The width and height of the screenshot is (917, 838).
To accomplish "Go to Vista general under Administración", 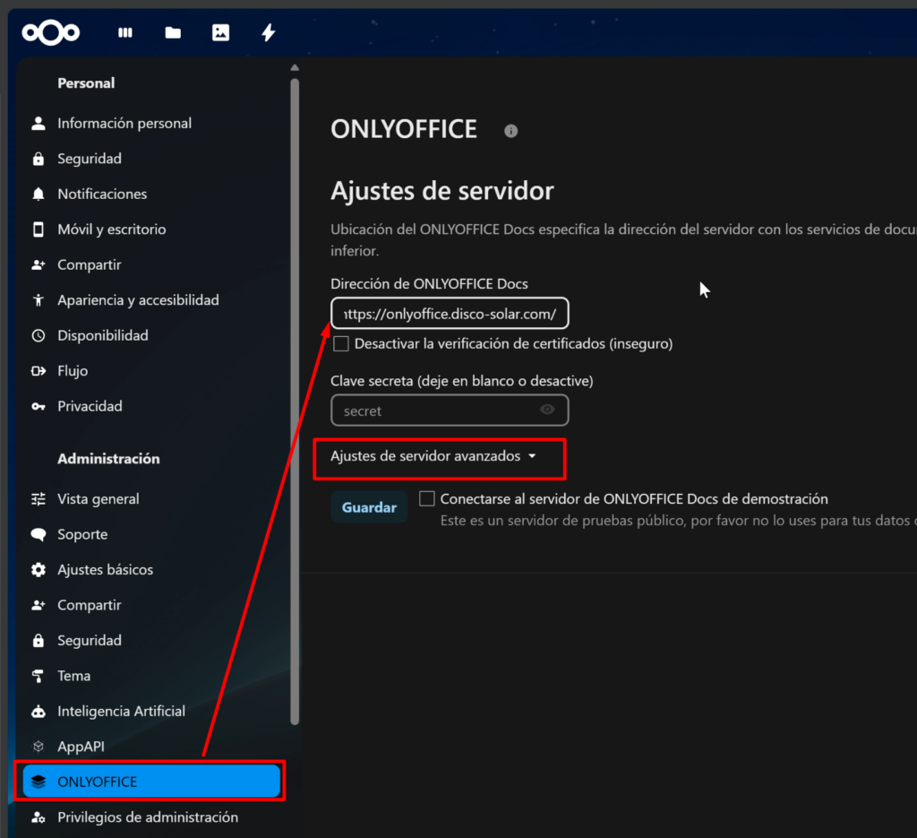I will 99,499.
